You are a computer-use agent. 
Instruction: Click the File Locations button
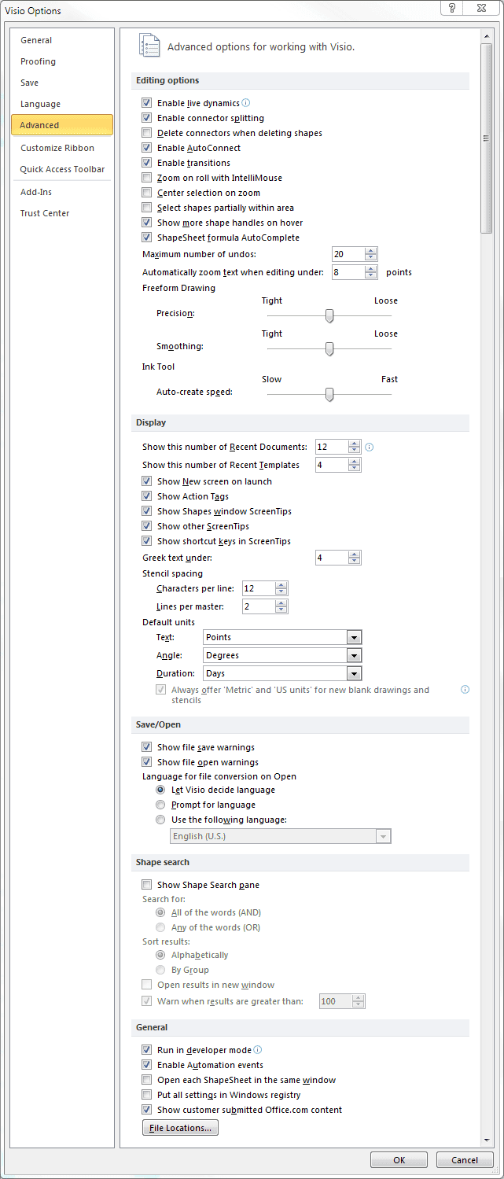tap(180, 1128)
